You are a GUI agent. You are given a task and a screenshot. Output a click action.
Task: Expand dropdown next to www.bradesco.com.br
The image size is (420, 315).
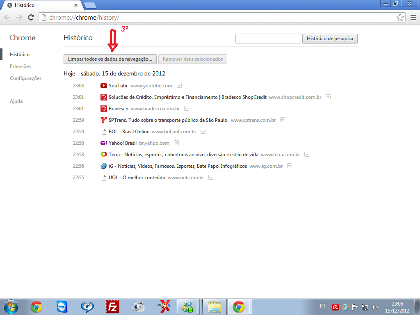[187, 108]
